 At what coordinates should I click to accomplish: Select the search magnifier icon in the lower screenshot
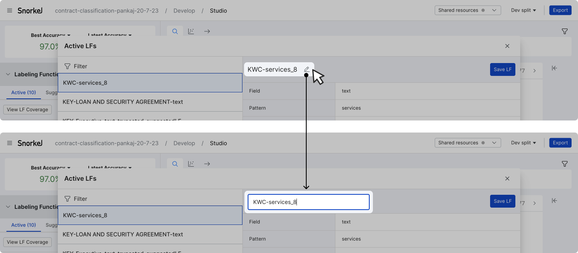175,164
